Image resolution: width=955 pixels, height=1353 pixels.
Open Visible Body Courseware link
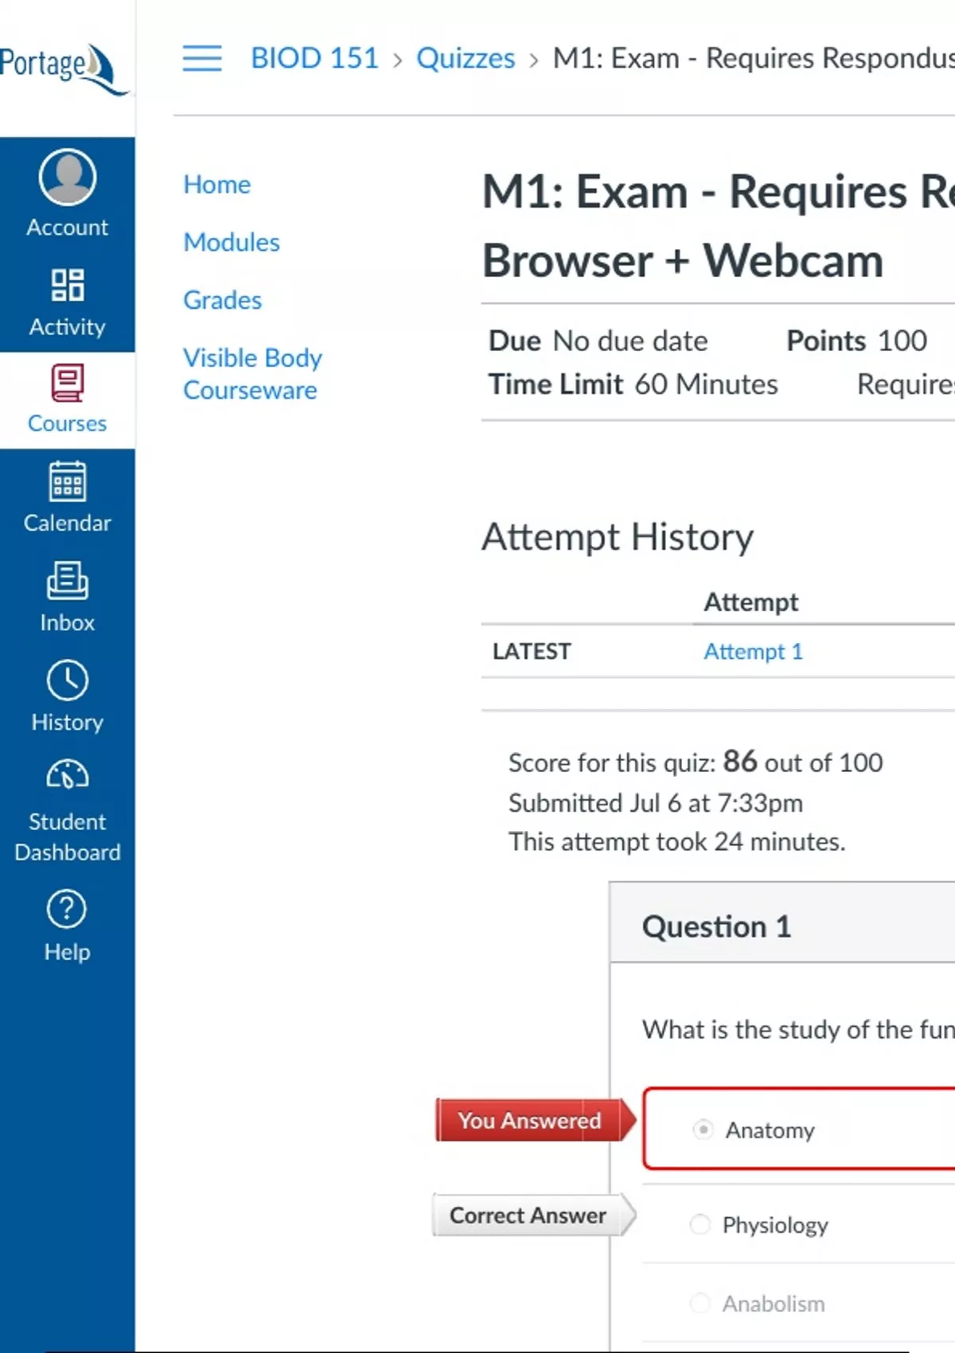tap(252, 374)
